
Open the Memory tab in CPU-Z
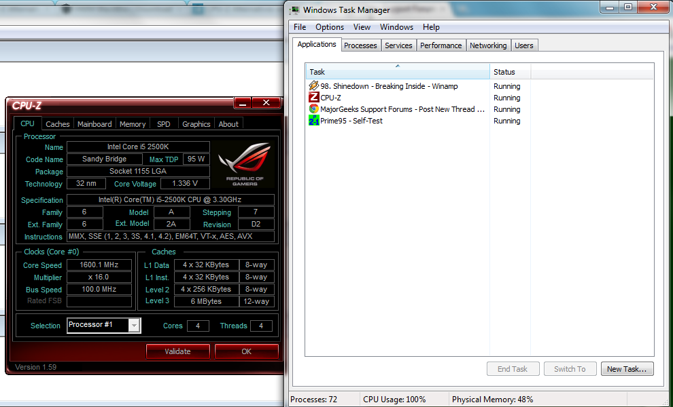tap(133, 124)
